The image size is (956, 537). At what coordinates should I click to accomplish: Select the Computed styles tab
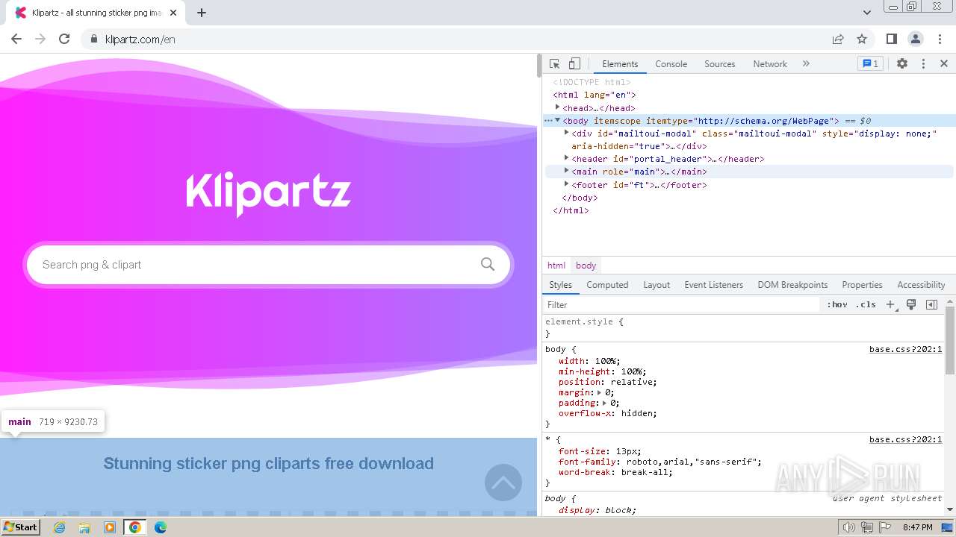point(607,285)
